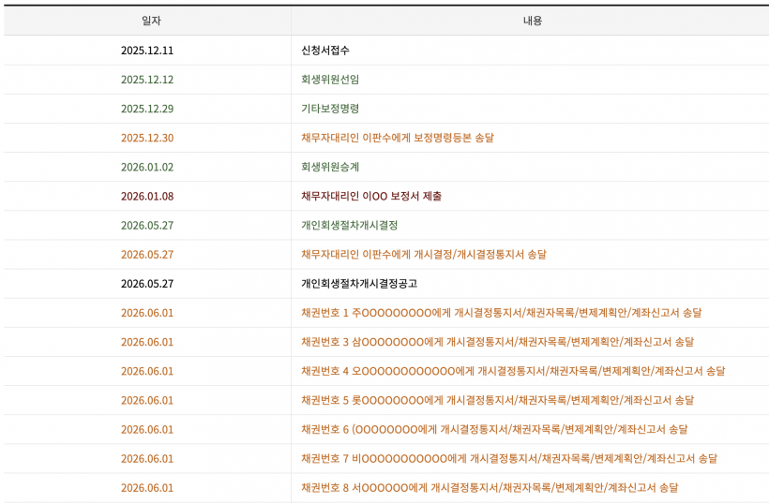The height and width of the screenshot is (503, 769).
Task: Click 이판수에게 보정명령등본 송달 entry
Action: [398, 138]
